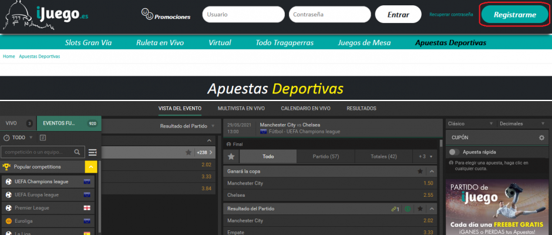Viewport: 552px width, 235px height.
Task: Click the football icon of UEFA Champions league
Action: (9, 182)
